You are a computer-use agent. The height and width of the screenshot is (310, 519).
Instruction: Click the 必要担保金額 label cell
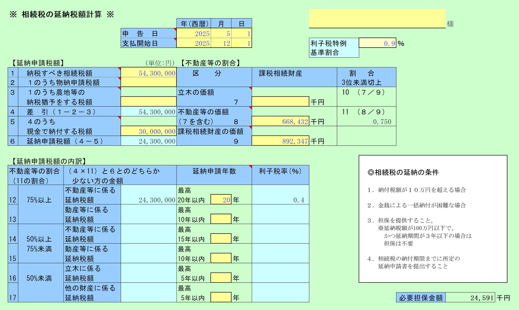[x=421, y=297]
